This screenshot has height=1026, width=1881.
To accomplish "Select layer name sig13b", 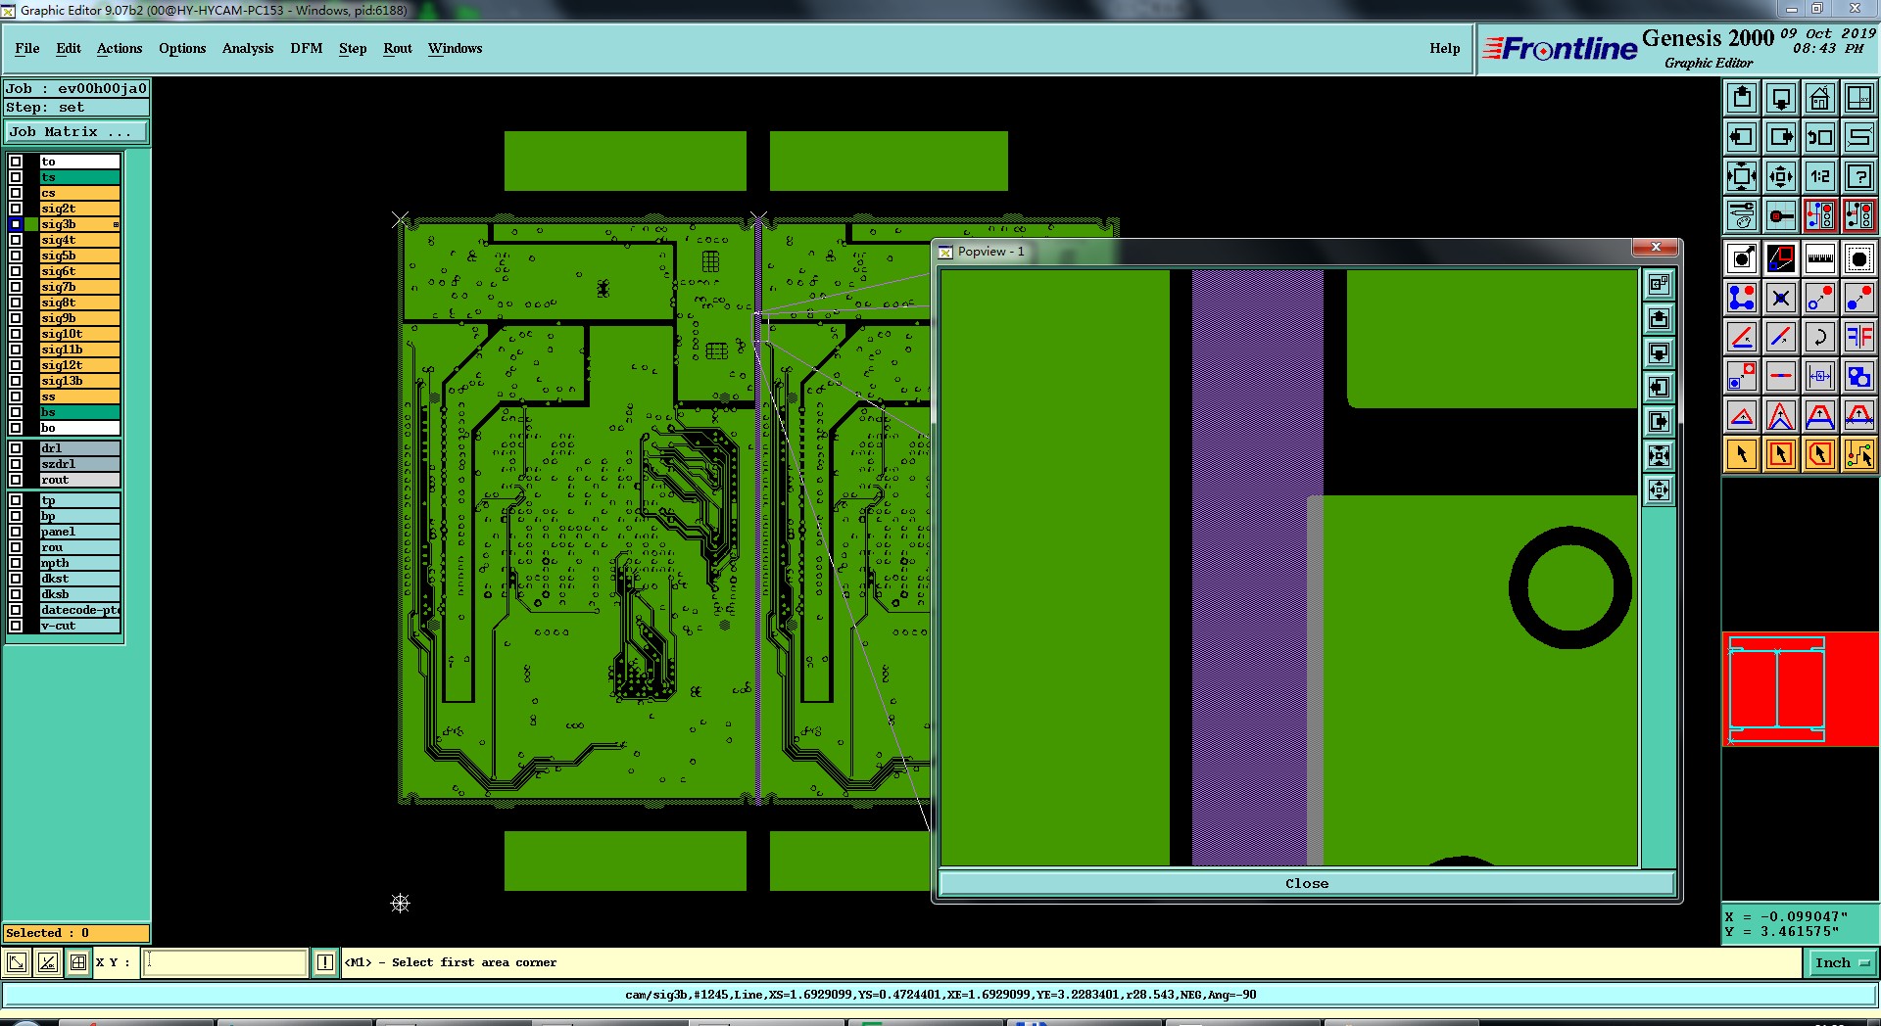I will (79, 381).
